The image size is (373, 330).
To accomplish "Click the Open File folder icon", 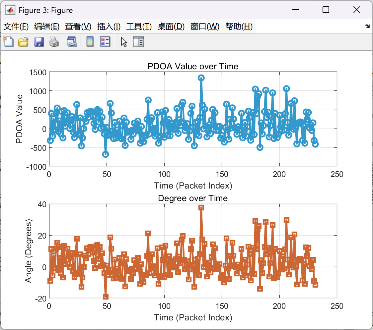I will tap(23, 42).
